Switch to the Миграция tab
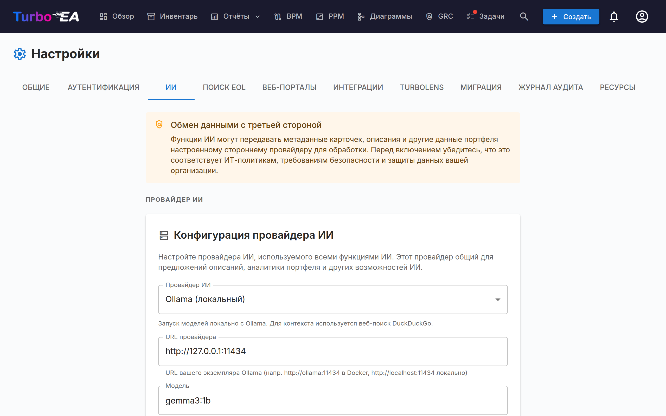The height and width of the screenshot is (416, 666). [x=481, y=88]
